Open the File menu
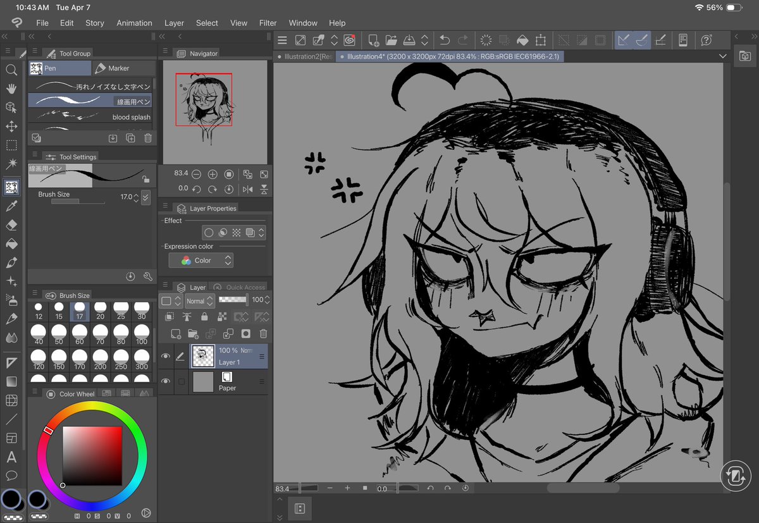 [42, 23]
